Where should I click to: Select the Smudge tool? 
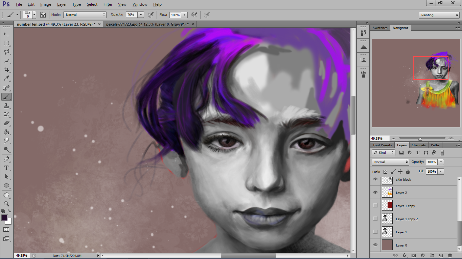pyautogui.click(x=6, y=141)
